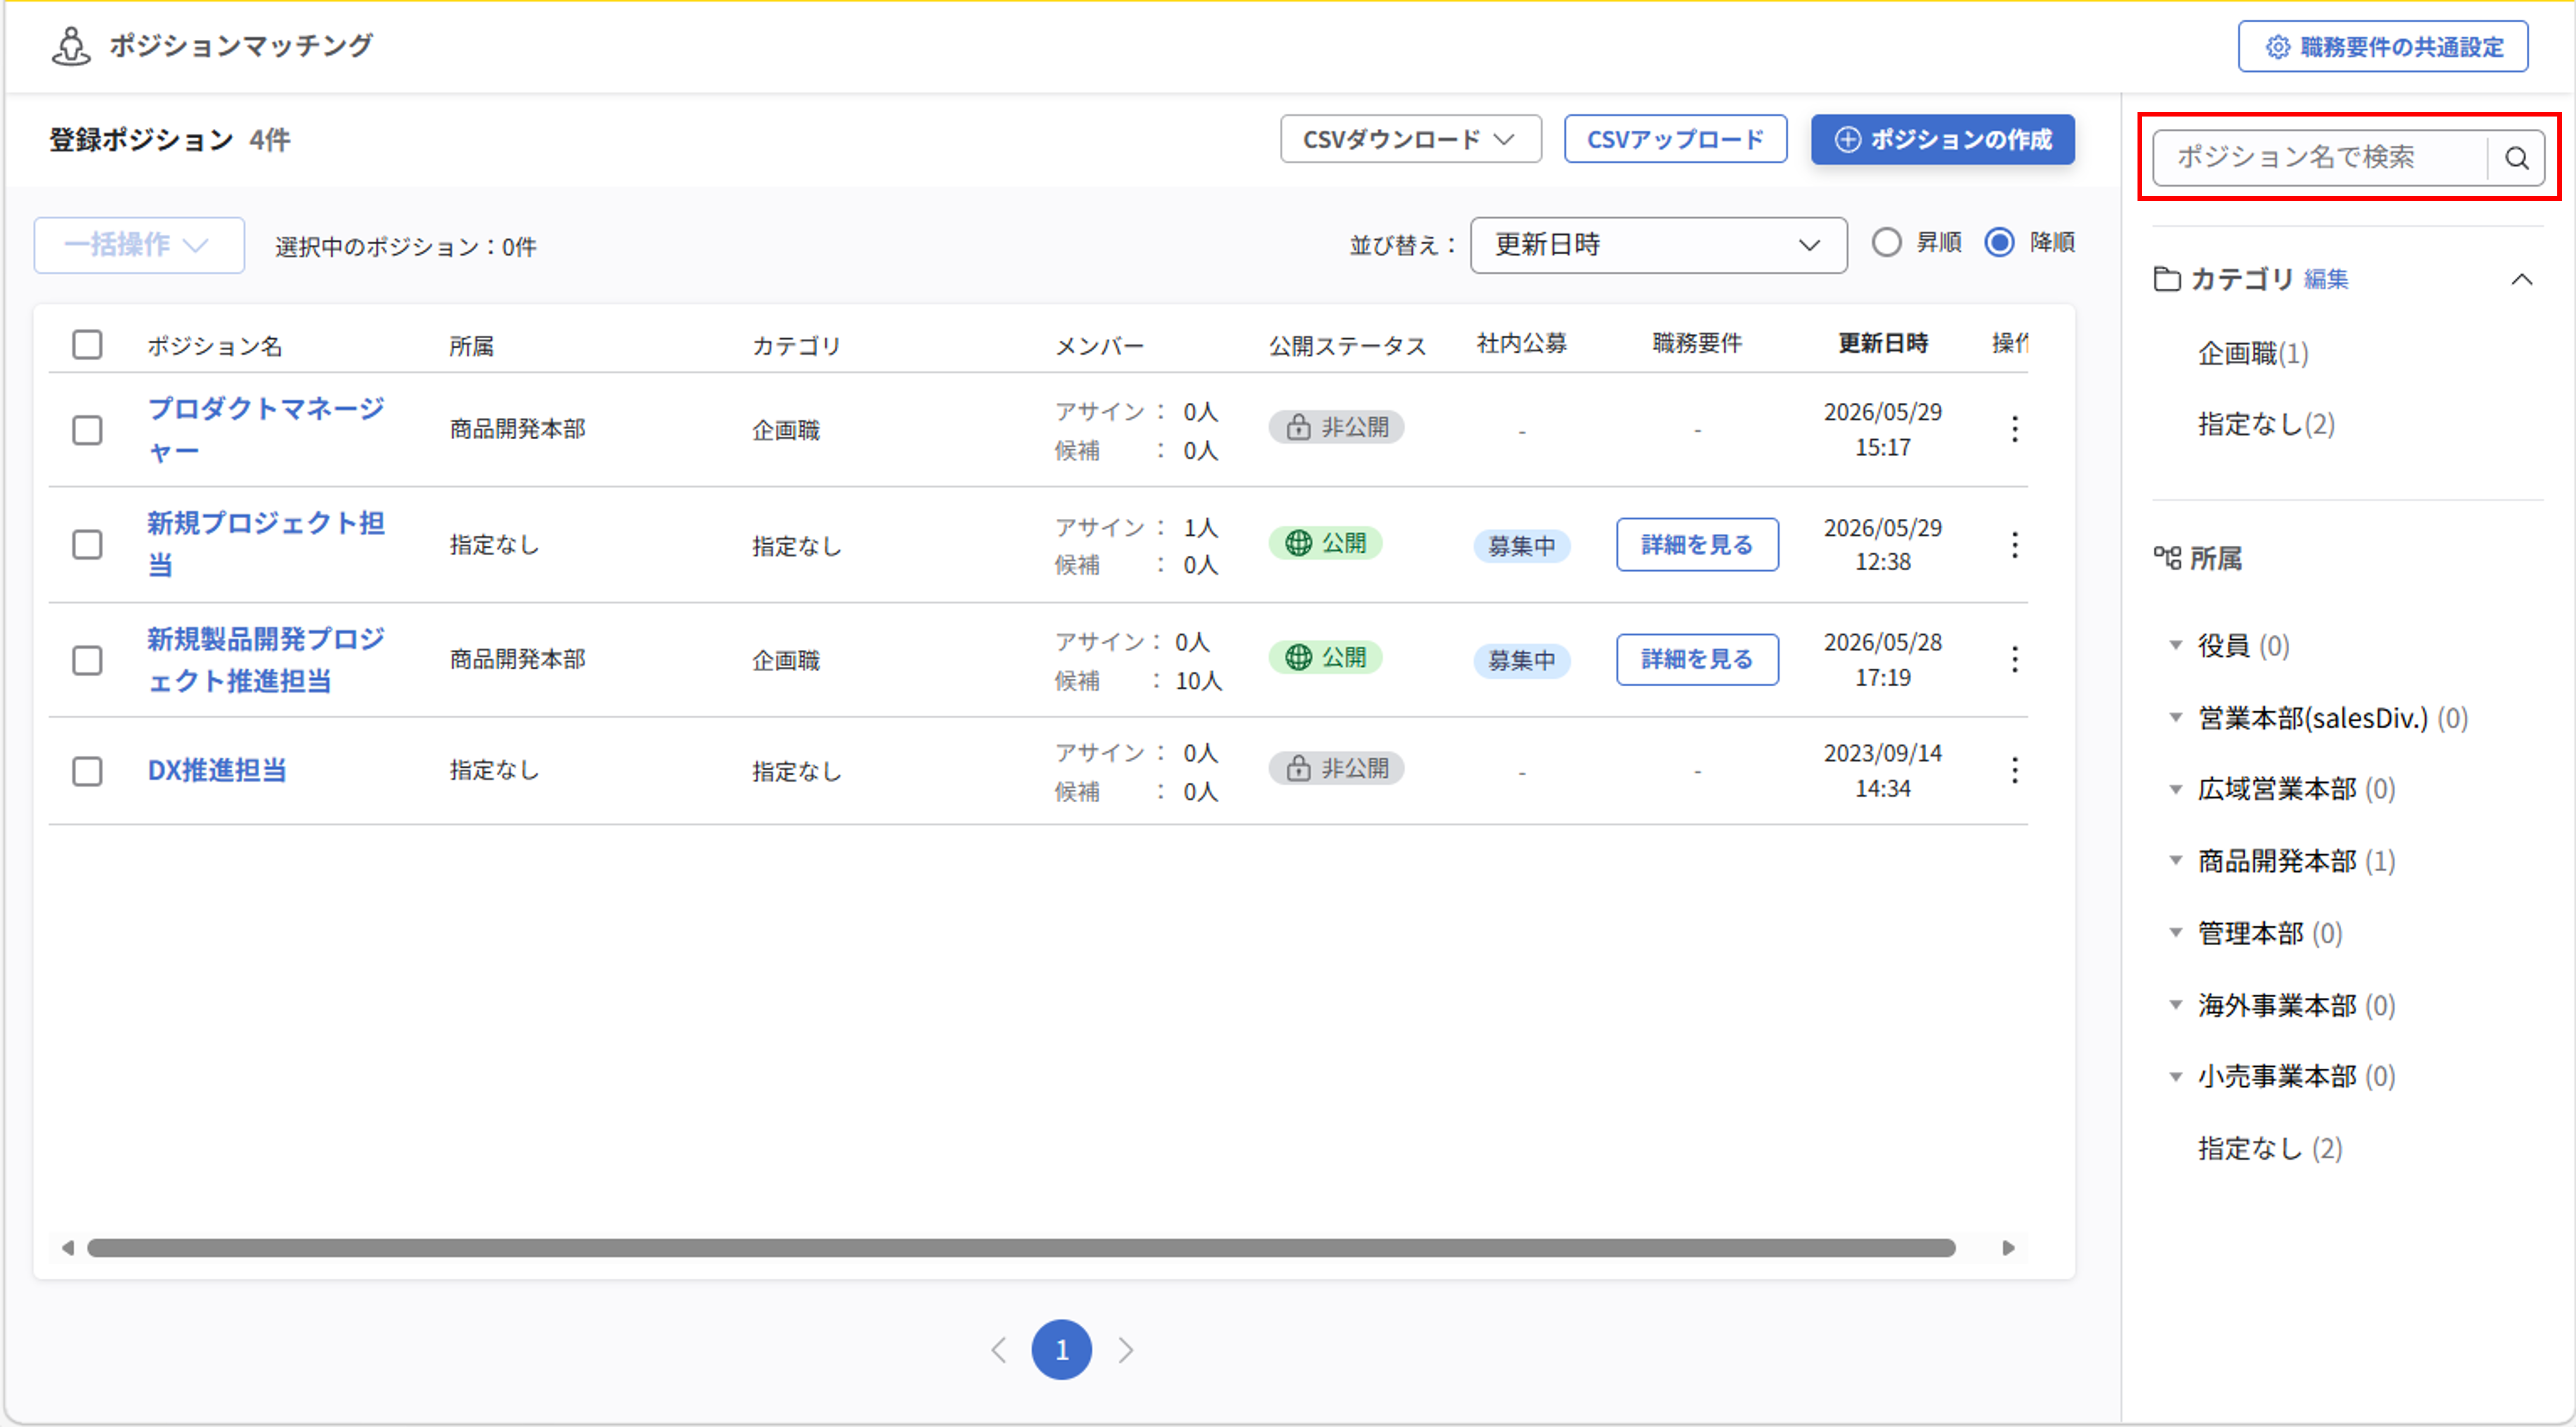Expand the 小売事業本部 department node
Image resolution: width=2576 pixels, height=1427 pixels.
click(2175, 1076)
